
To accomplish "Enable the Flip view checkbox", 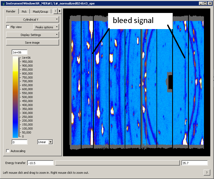I will (8, 27).
